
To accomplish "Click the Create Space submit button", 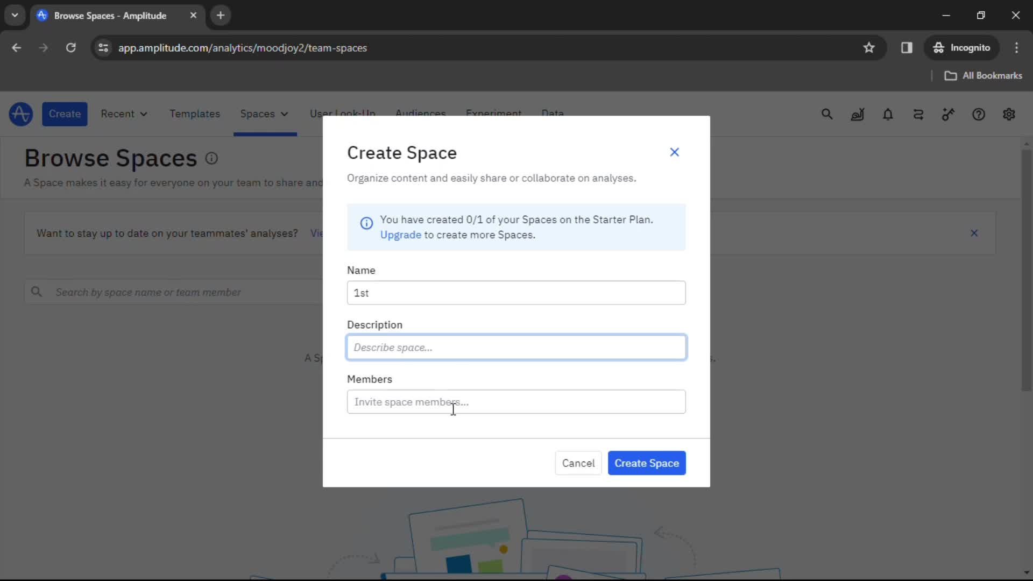I will pyautogui.click(x=647, y=463).
